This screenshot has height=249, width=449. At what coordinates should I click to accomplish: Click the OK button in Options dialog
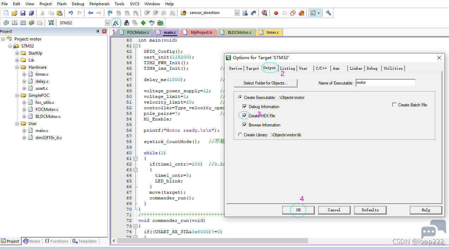coord(299,210)
